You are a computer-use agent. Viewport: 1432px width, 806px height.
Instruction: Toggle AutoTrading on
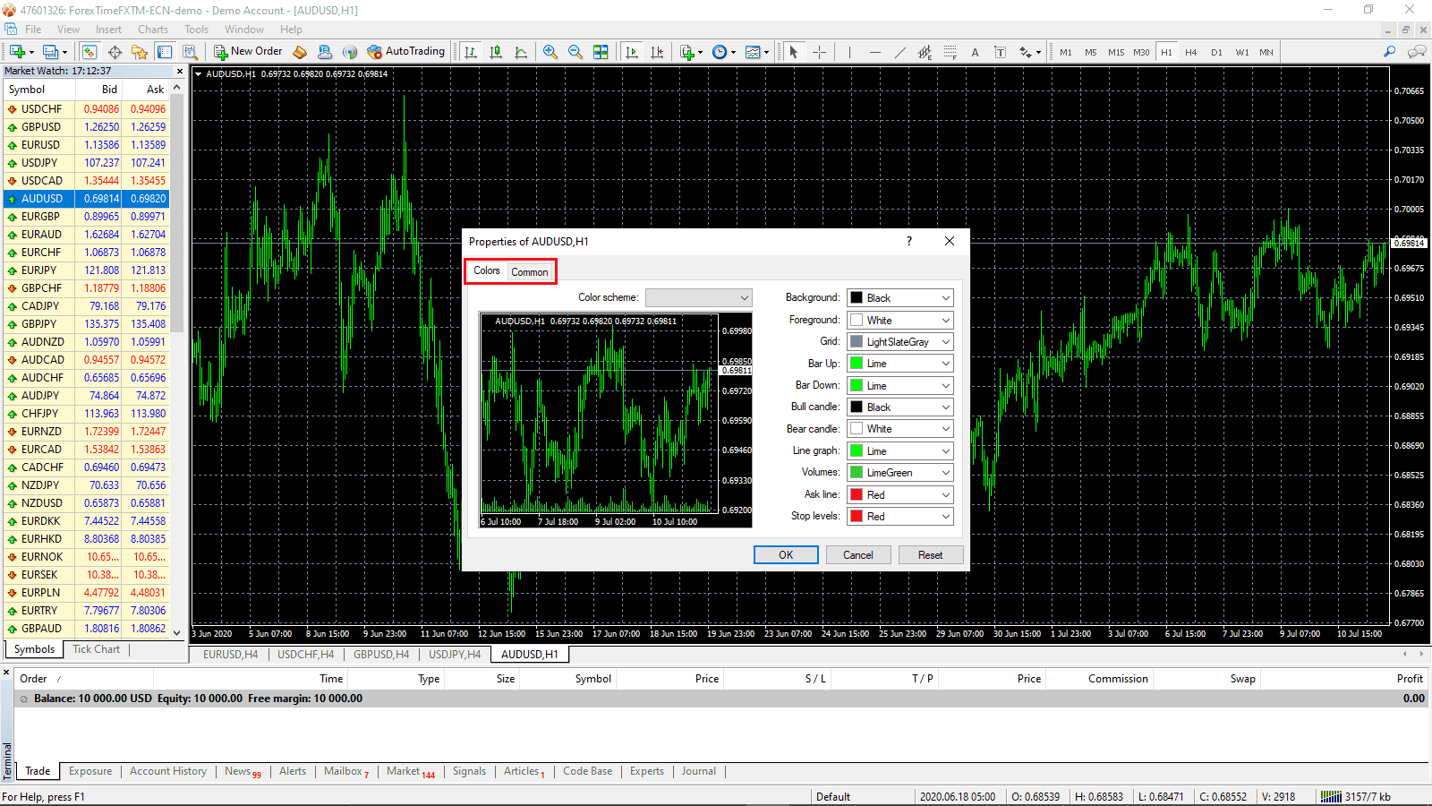point(407,51)
